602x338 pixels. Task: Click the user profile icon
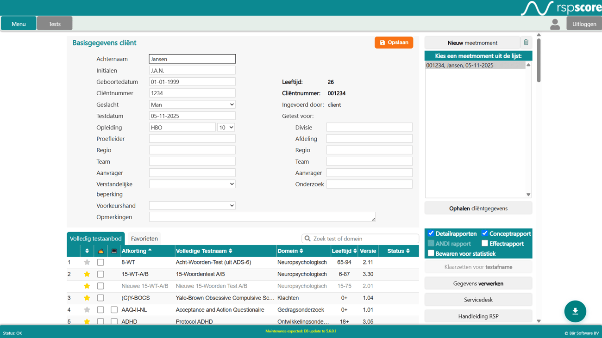coord(555,24)
